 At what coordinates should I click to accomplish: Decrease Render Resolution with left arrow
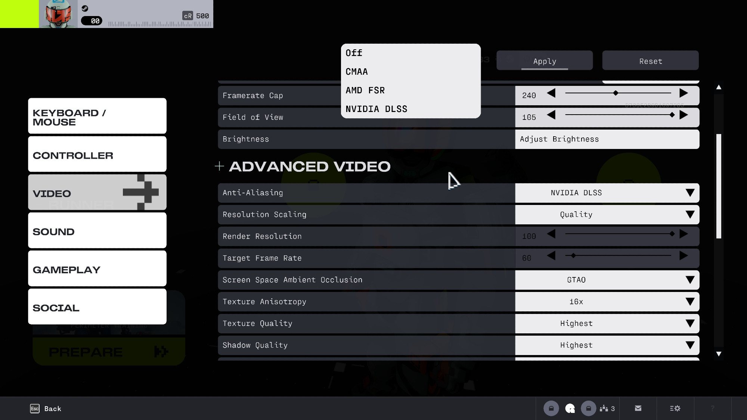click(x=551, y=234)
